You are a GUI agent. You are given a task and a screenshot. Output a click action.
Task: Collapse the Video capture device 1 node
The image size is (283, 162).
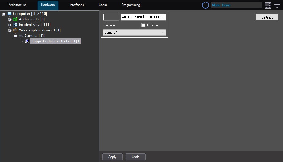tap(9, 30)
